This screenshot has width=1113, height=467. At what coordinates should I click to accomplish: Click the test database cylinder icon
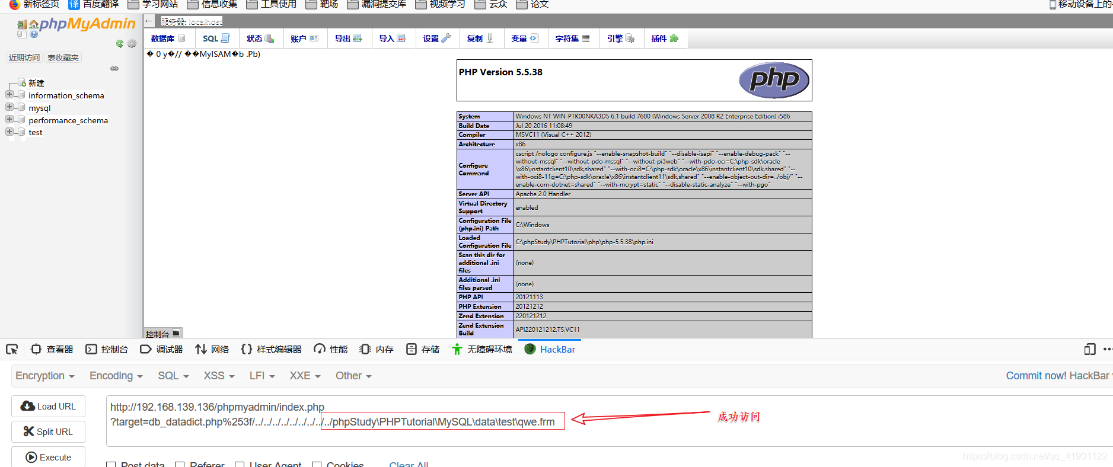21,132
